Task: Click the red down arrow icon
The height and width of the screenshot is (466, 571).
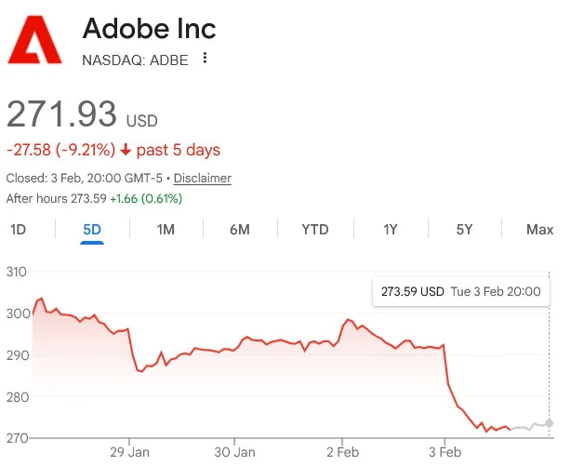Action: click(126, 150)
